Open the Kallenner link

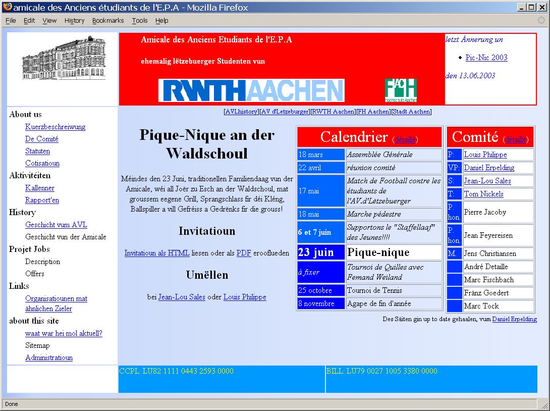click(x=40, y=188)
